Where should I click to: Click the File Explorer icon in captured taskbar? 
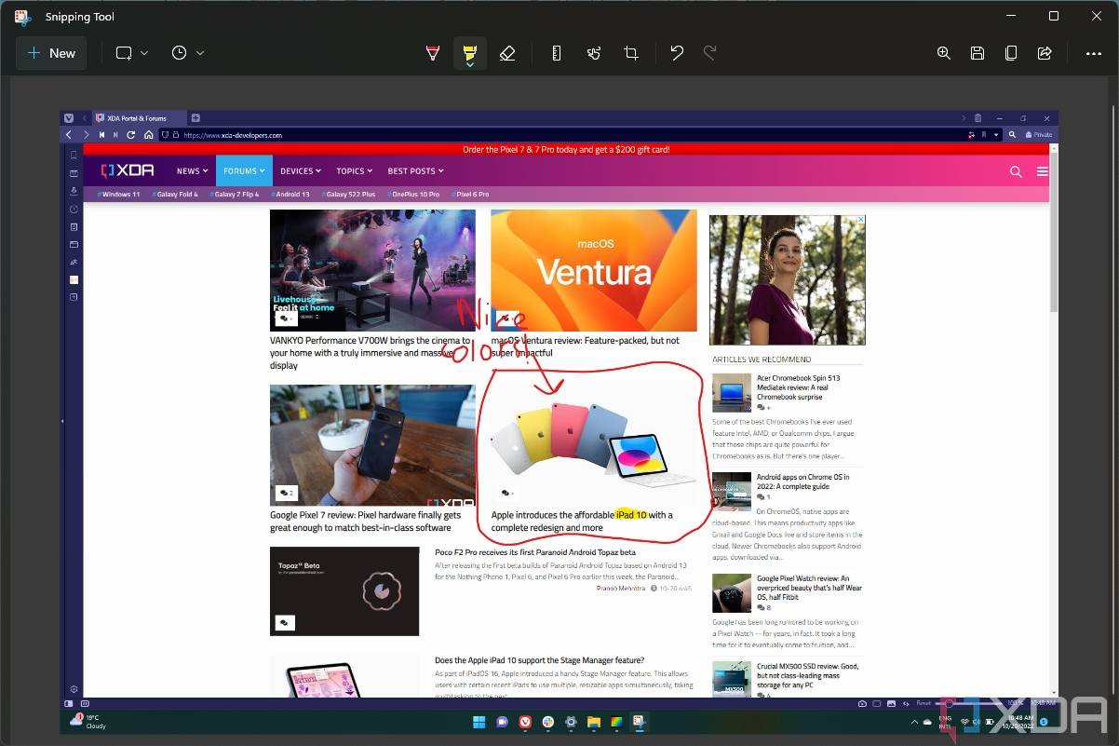tap(593, 722)
